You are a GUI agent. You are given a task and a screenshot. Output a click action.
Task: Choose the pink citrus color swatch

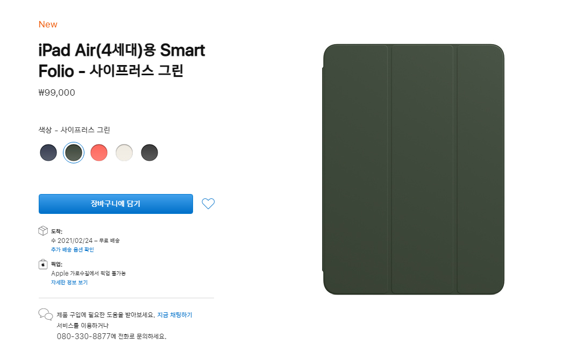[x=99, y=153]
